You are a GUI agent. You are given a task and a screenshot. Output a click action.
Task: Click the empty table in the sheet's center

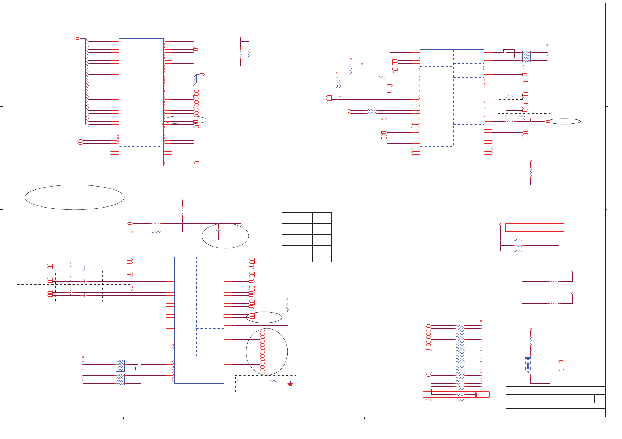[307, 237]
